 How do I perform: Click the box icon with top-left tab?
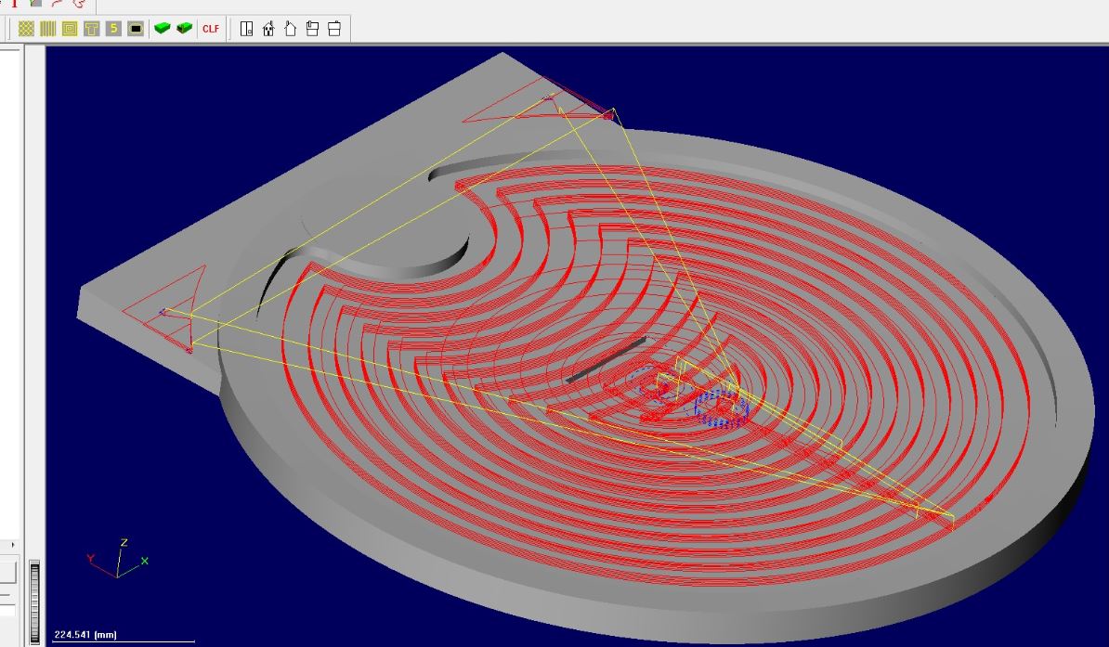click(312, 29)
